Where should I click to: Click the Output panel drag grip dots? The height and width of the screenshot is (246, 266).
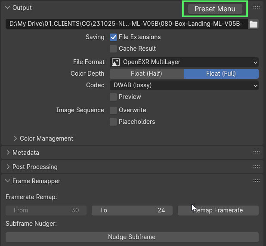[257, 8]
